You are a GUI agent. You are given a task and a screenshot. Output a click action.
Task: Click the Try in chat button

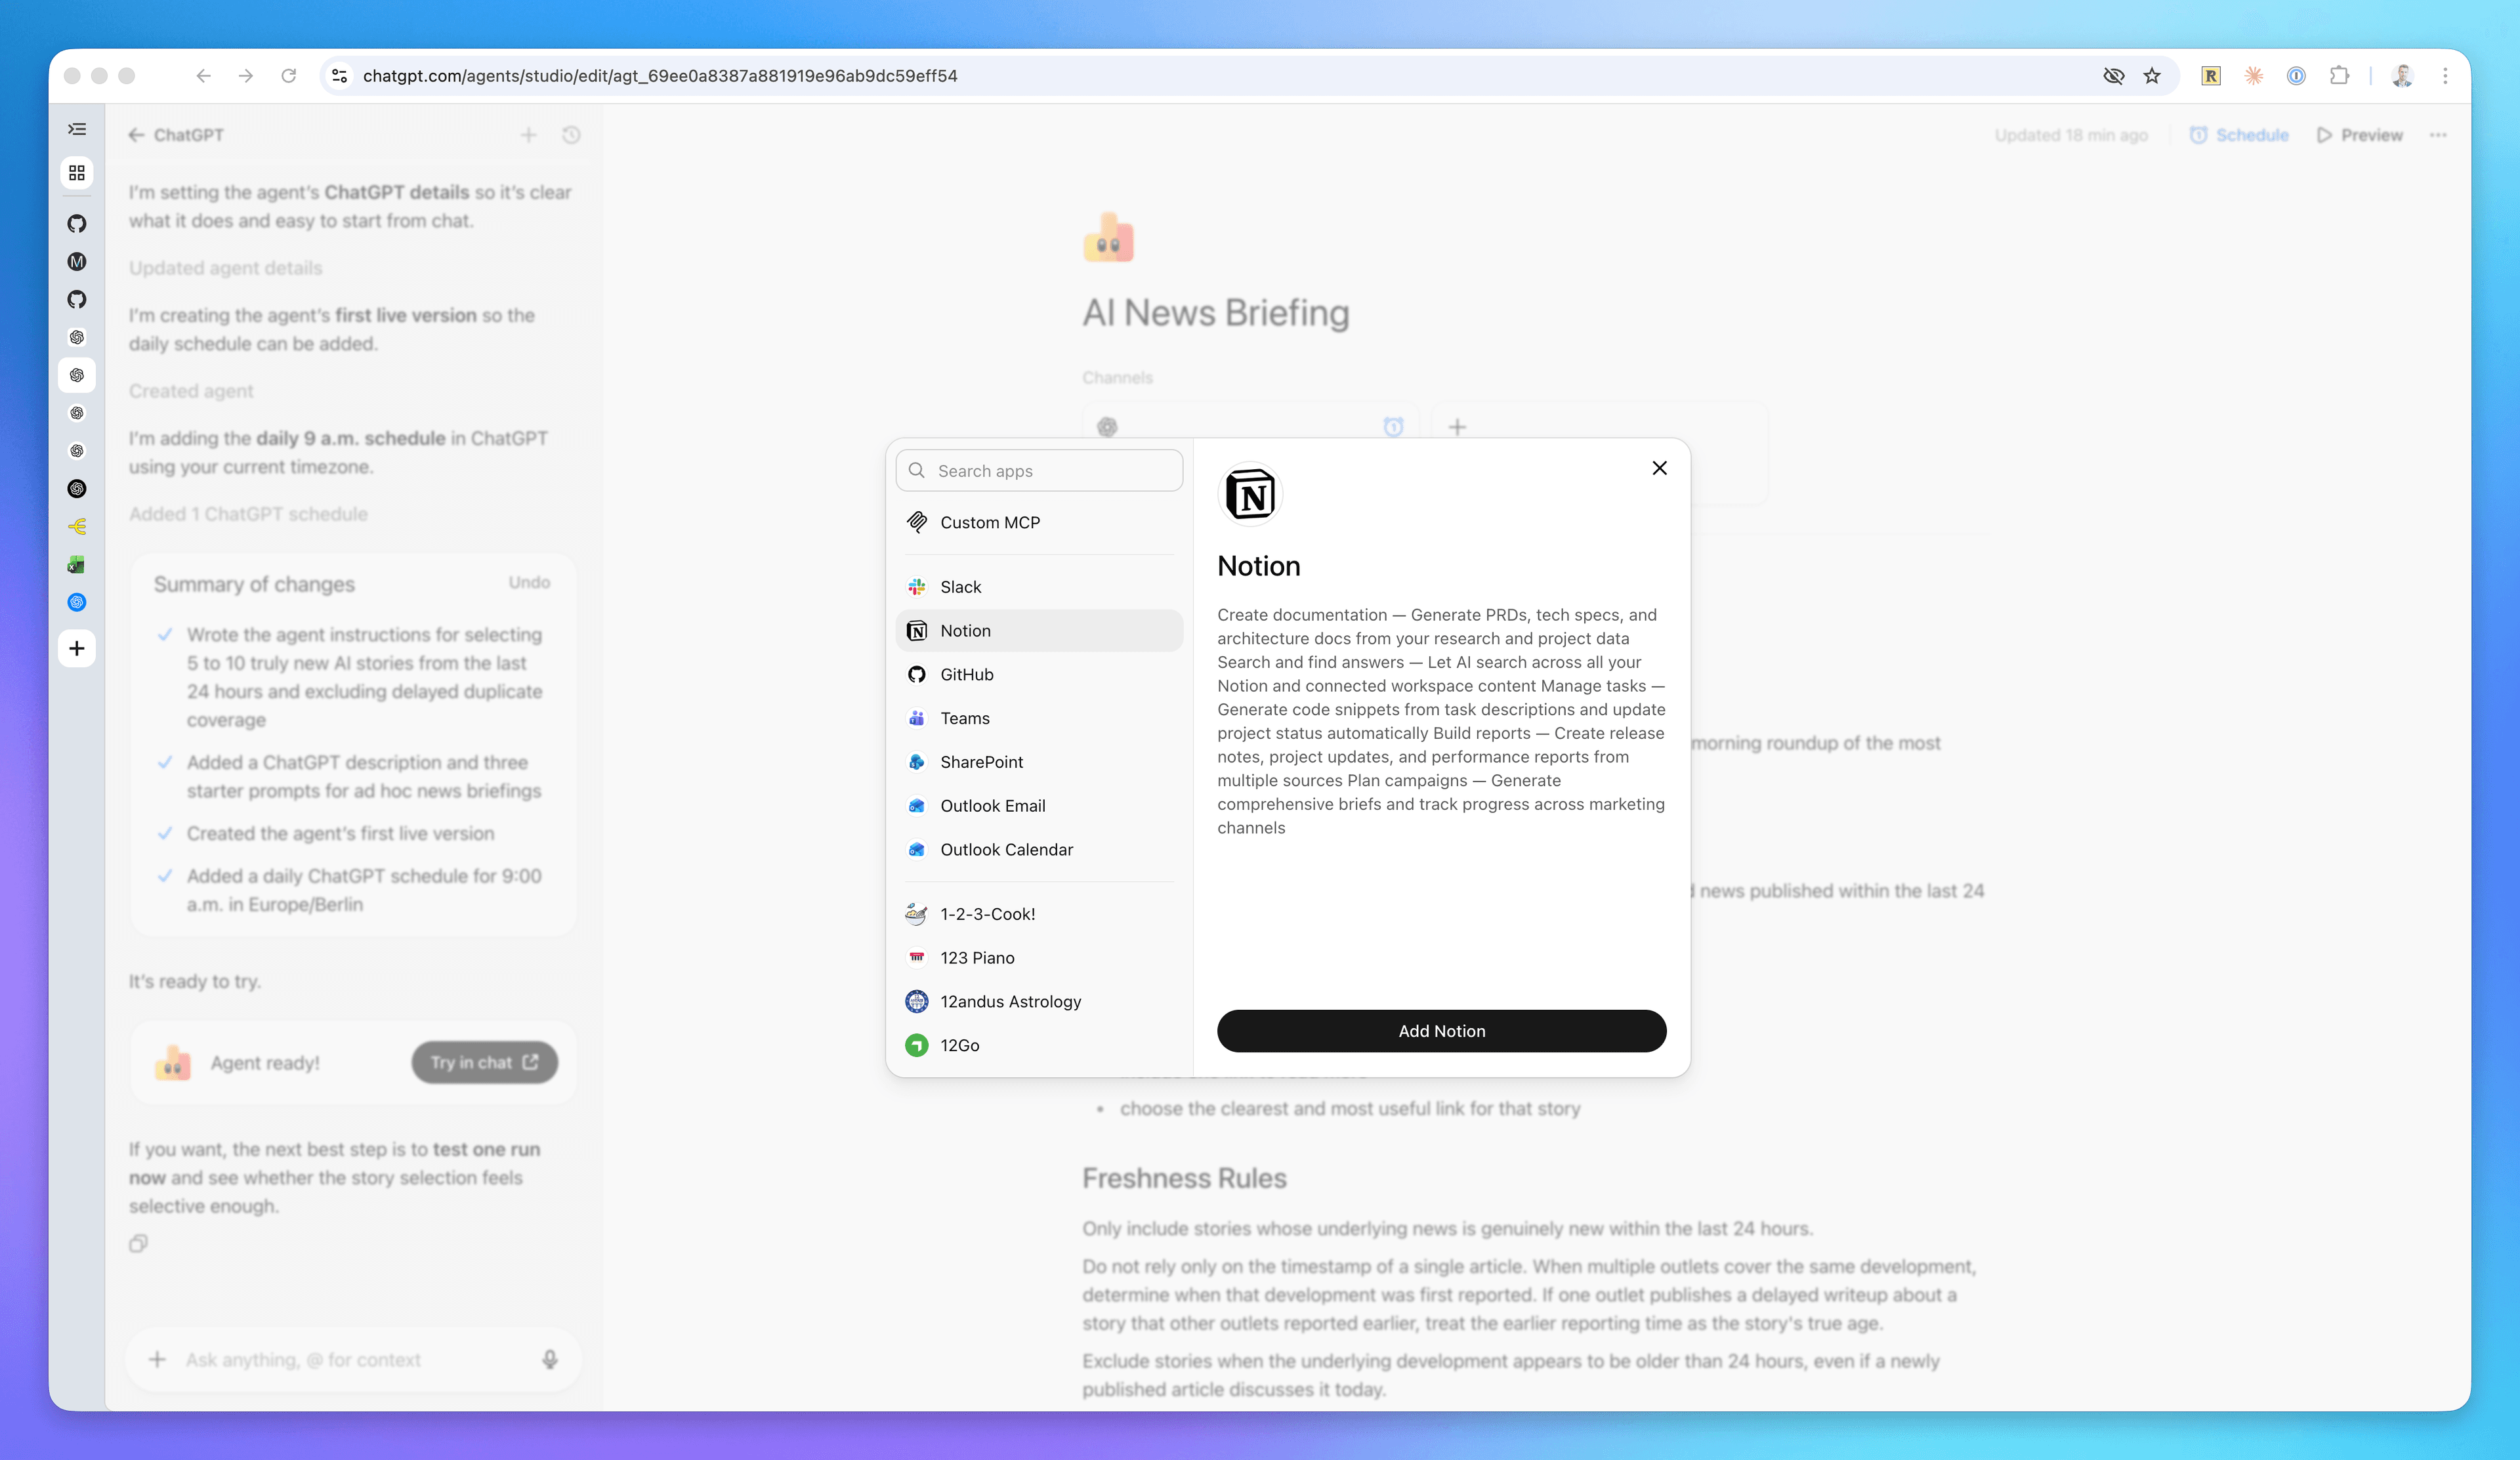[x=484, y=1062]
